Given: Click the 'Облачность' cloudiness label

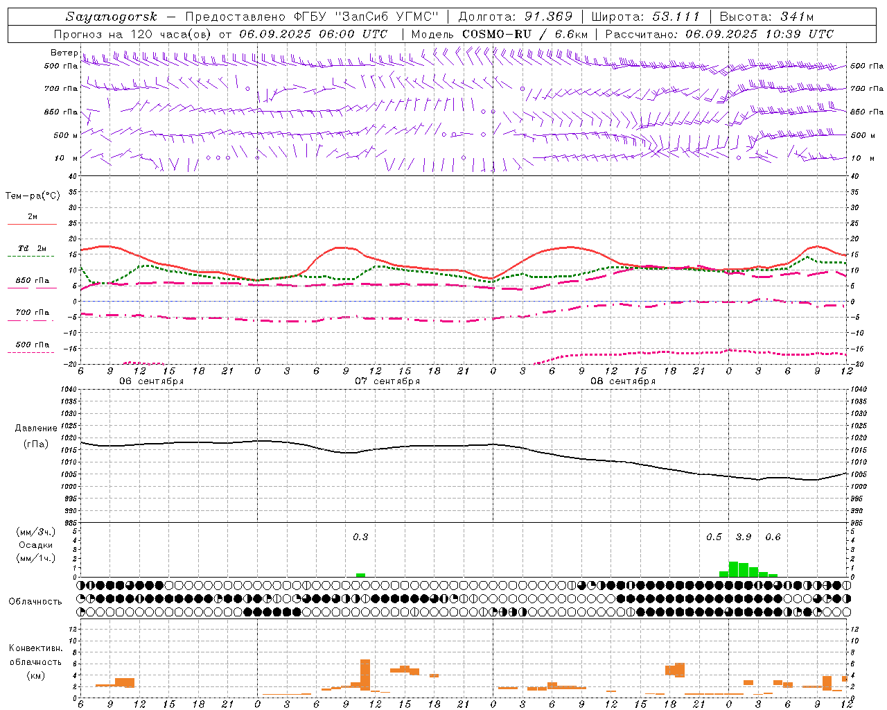Looking at the screenshot, I should pos(35,602).
